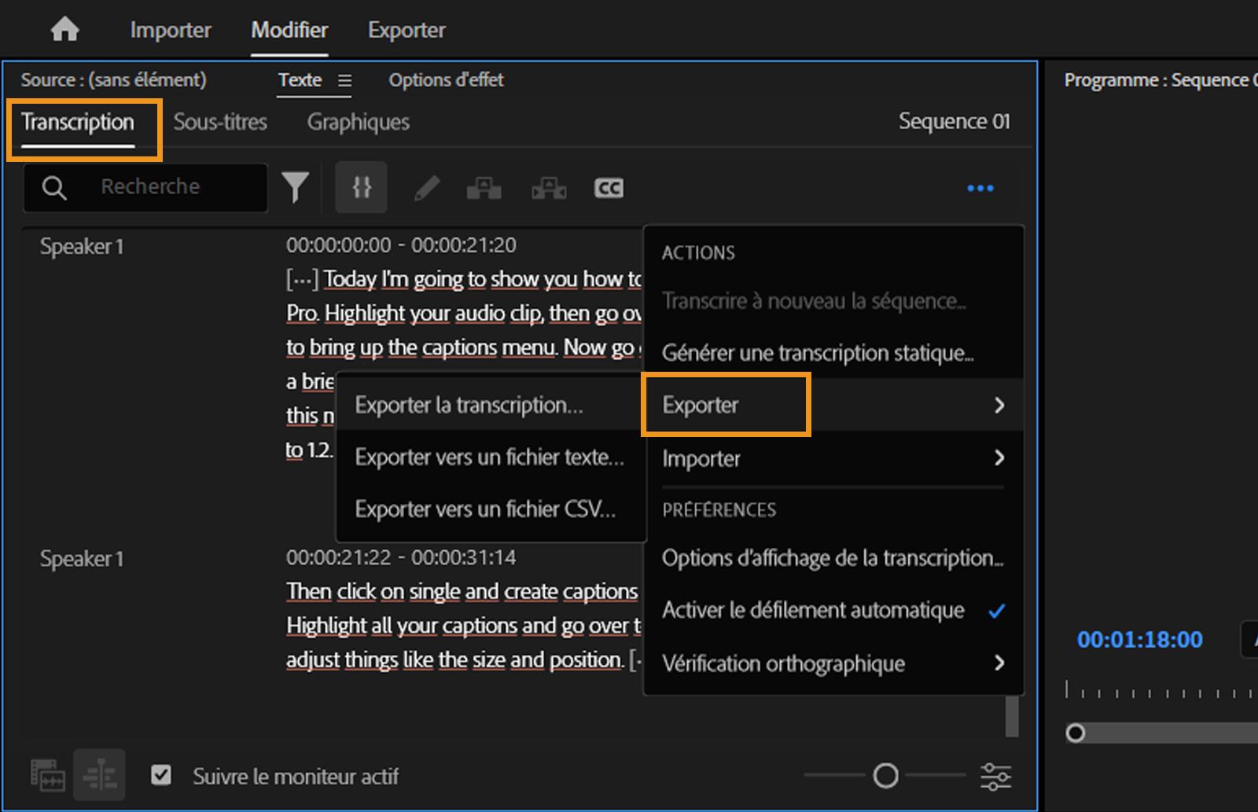This screenshot has width=1258, height=812.
Task: Choose Exporter vers un fichier CSV...
Action: click(485, 509)
